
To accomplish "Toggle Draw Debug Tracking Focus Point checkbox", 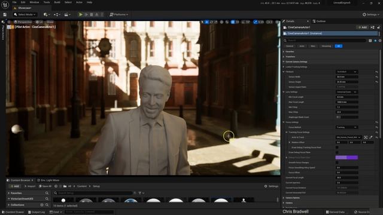I will pos(337,148).
